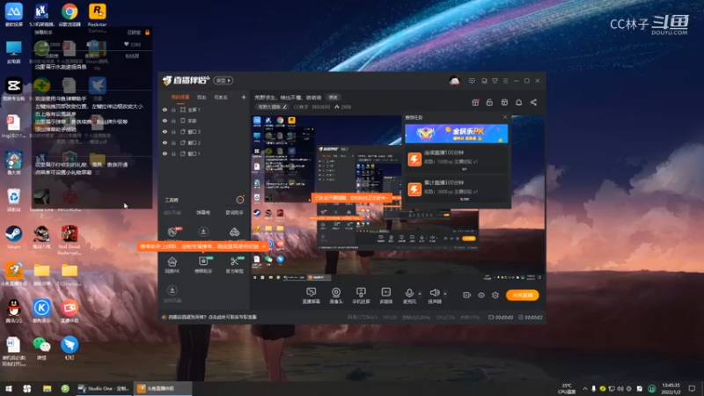Open Steam desktop shortcut
The width and height of the screenshot is (704, 396).
tap(13, 237)
